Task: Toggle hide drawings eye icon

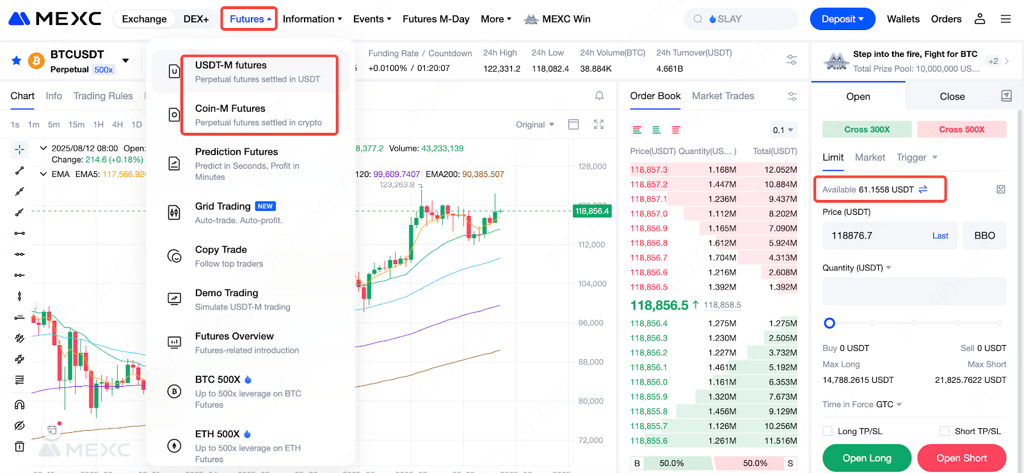Action: pyautogui.click(x=20, y=426)
